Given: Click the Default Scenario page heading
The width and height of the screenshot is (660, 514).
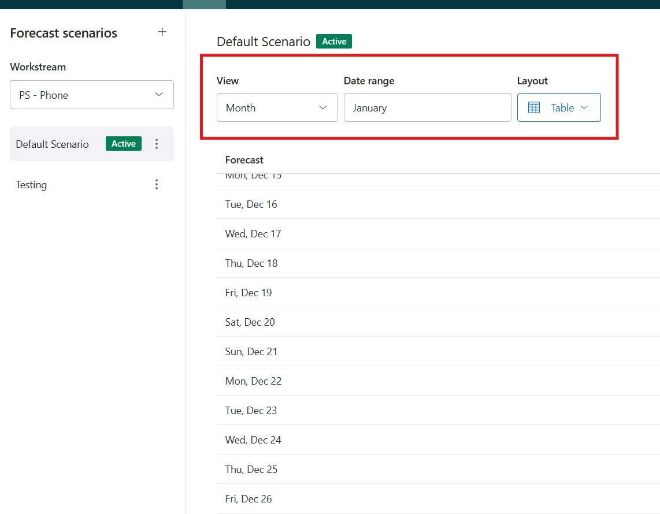Looking at the screenshot, I should 264,42.
